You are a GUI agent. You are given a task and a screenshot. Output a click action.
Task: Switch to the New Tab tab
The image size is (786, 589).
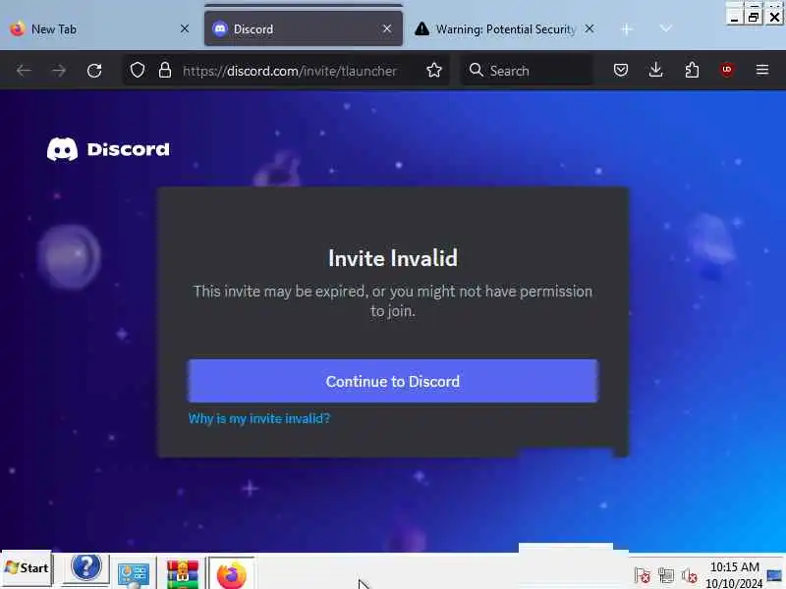(98, 29)
